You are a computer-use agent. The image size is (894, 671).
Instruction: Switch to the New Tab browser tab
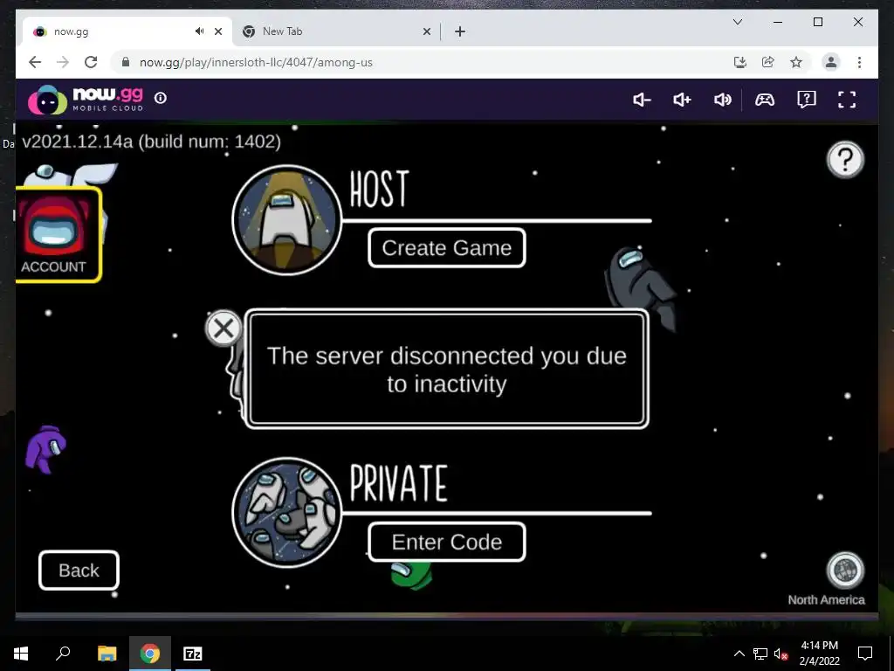point(335,31)
